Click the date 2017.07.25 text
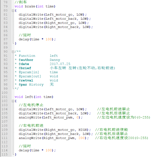Viewport: 166px width, 157px height. (60, 64)
